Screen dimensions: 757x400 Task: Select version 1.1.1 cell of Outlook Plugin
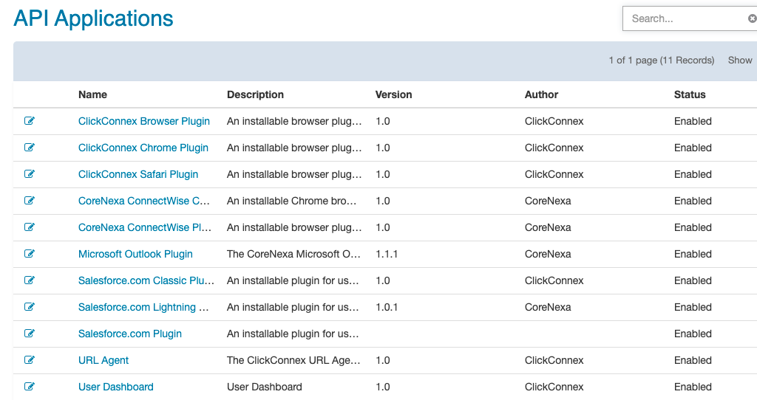tap(387, 254)
